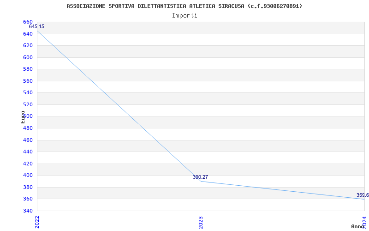Image resolution: width=369 pixels, height=231 pixels.
Task: Select the 440 y-axis tick label
Action: pos(28,152)
